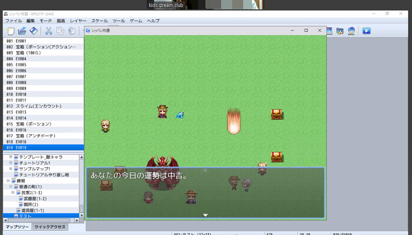Select event 001 EV001 in the list
412x235 pixels.
coord(43,41)
